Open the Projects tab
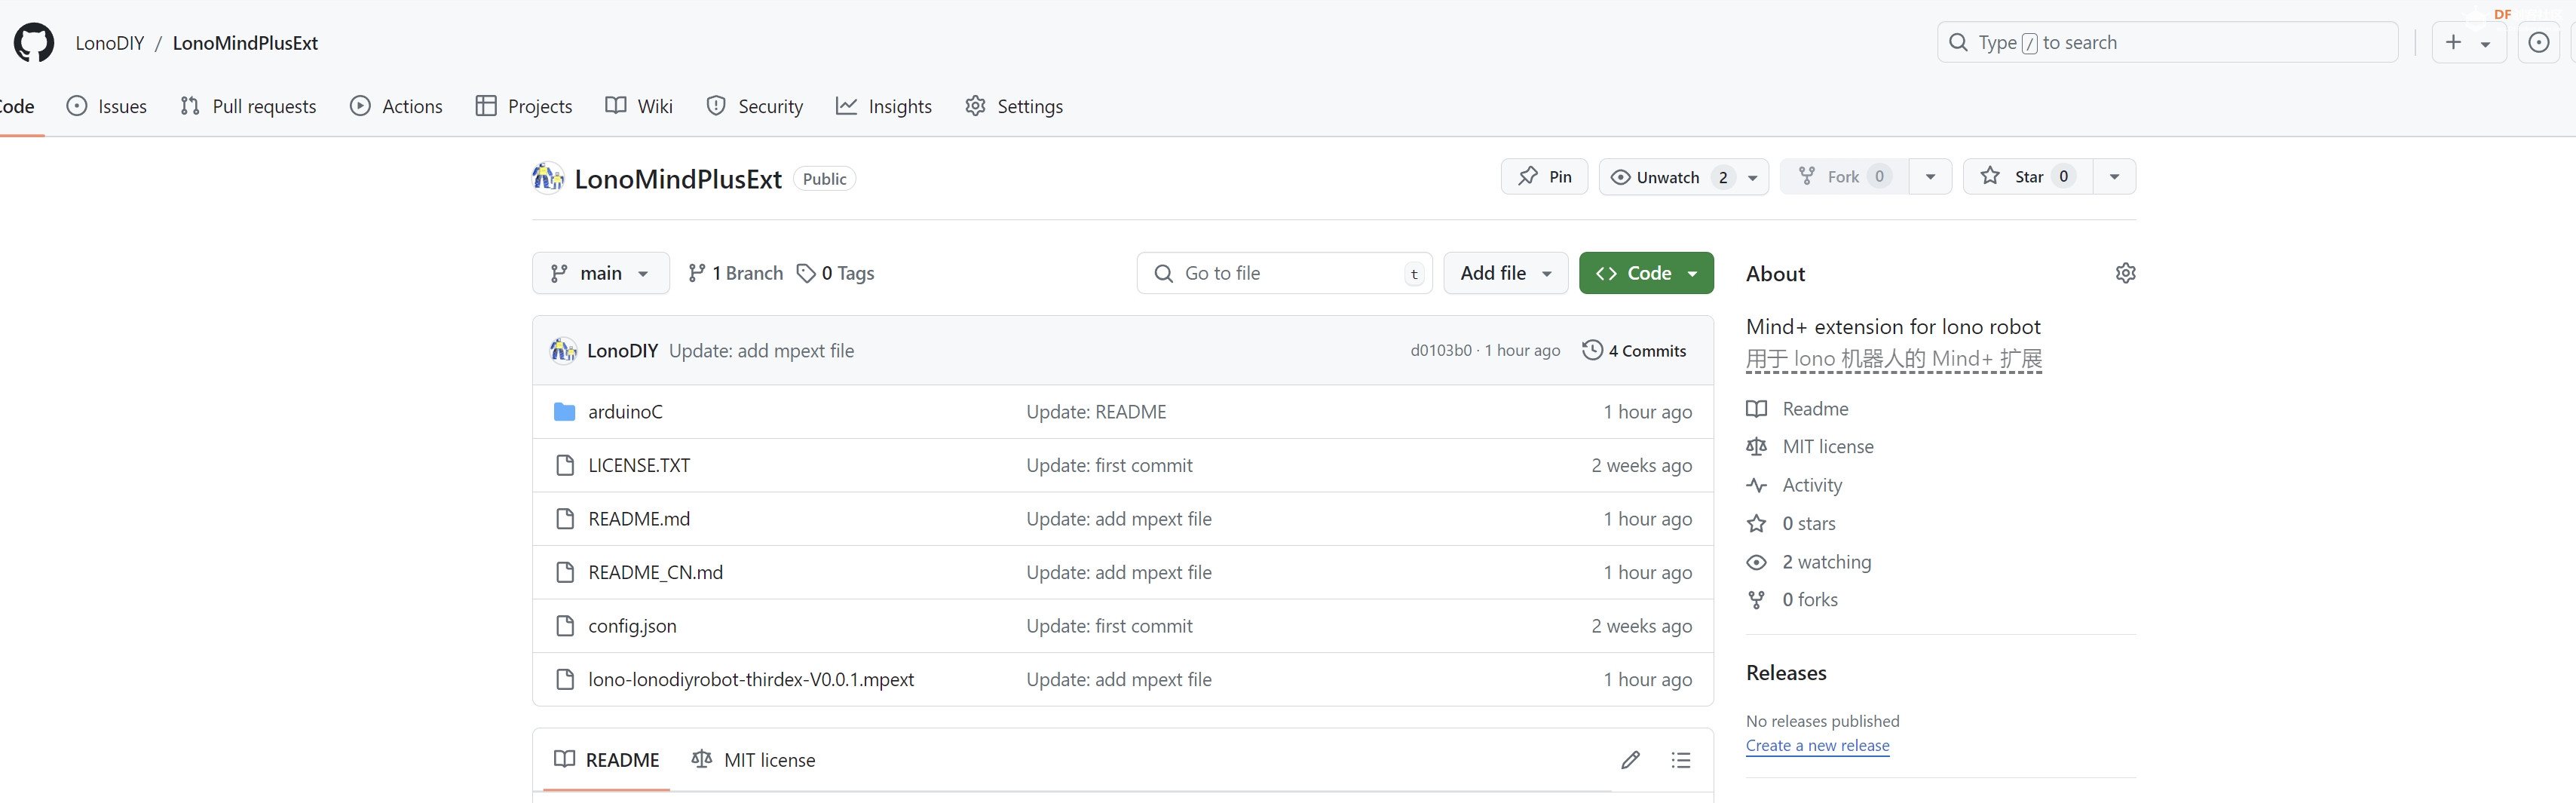This screenshot has height=803, width=2576. (524, 106)
